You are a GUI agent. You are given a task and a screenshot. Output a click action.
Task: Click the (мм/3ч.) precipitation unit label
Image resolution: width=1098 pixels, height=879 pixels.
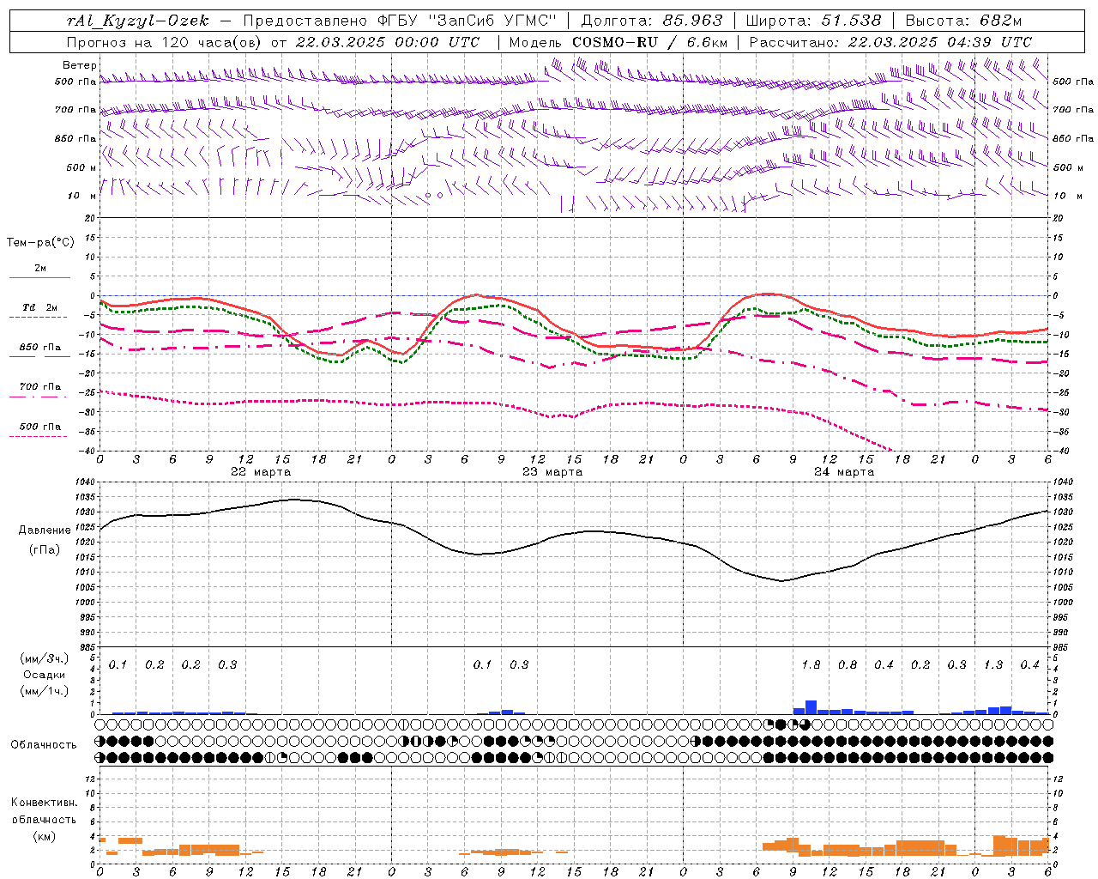[x=45, y=658]
